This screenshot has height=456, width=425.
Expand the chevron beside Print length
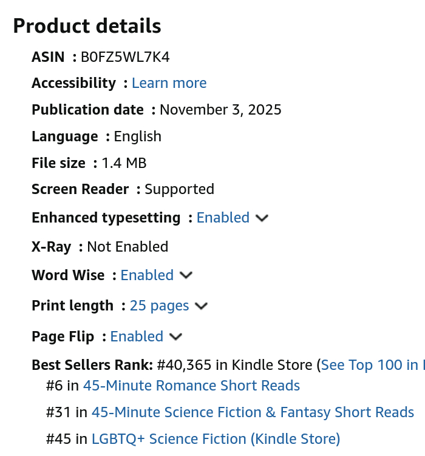tap(202, 306)
